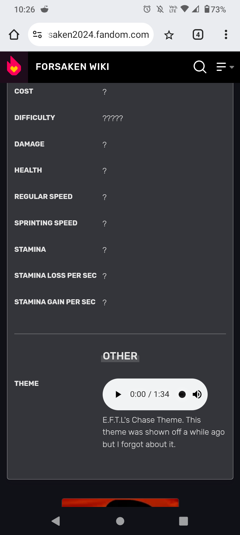This screenshot has height=535, width=240.
Task: Bookmark this page with the star icon
Action: coord(169,35)
